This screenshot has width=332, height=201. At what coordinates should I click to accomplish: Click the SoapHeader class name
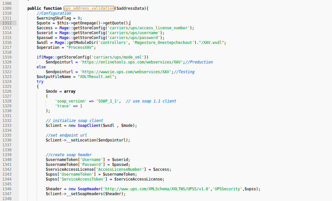(x=89, y=189)
